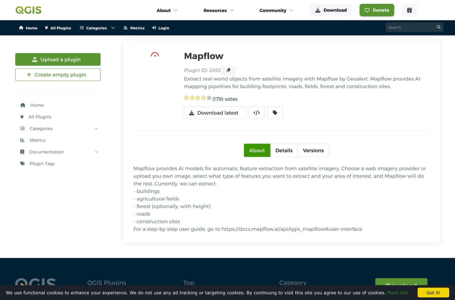The width and height of the screenshot is (455, 300).
Task: Click the Documentation book icon in sidebar
Action: tap(22, 152)
